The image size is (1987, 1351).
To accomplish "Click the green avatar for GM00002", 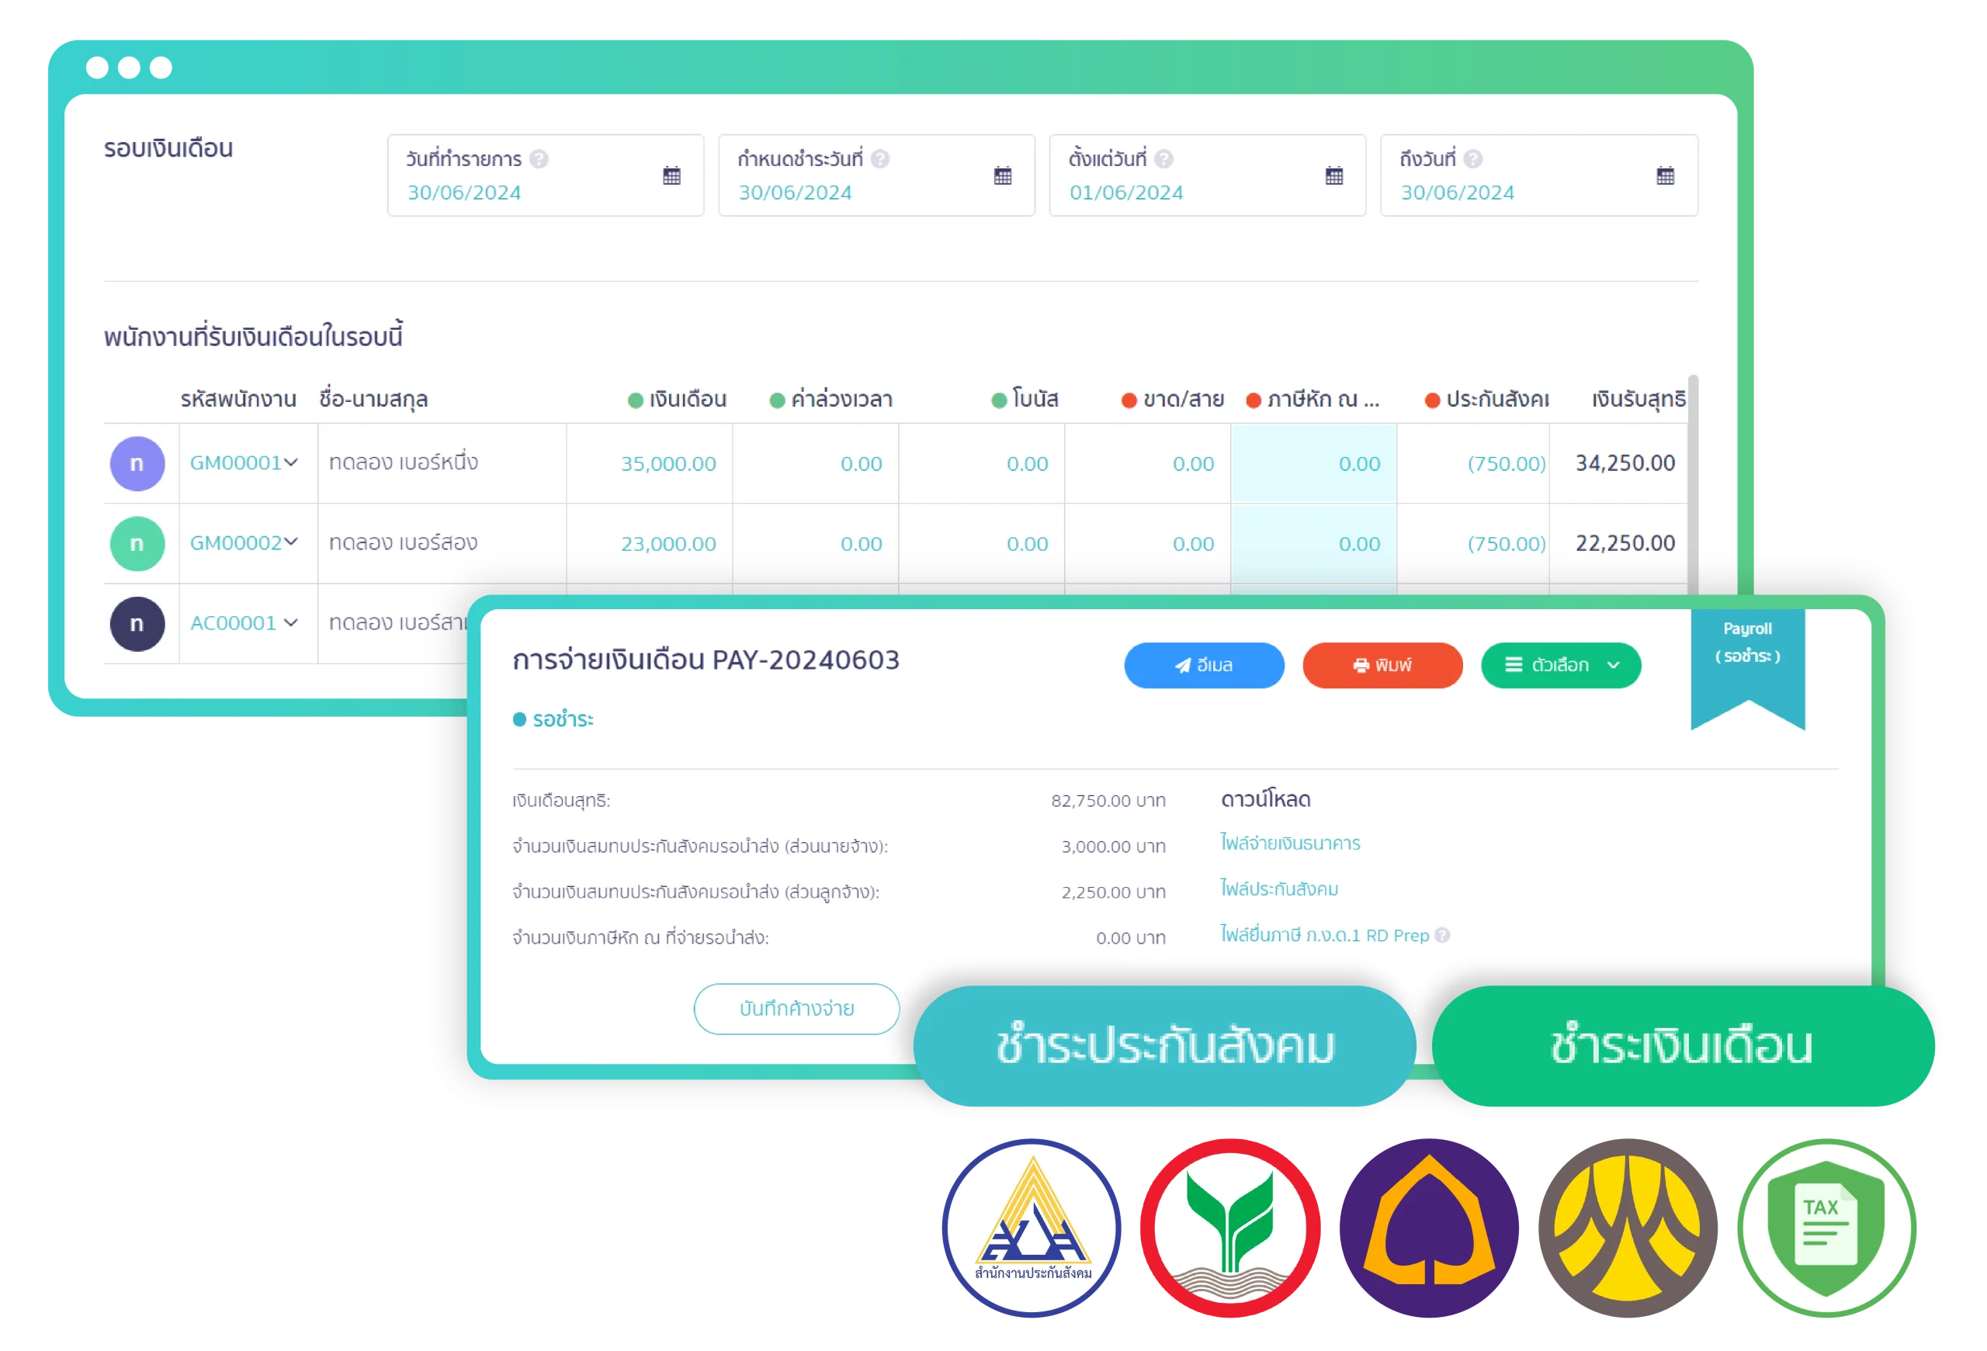I will point(137,543).
